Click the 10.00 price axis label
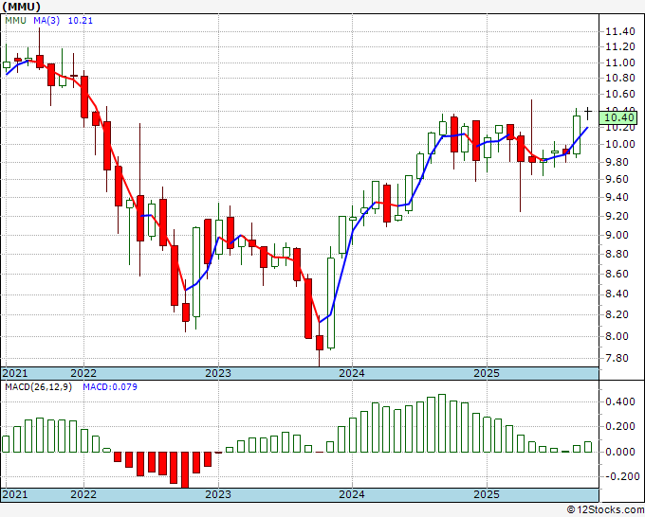 620,144
